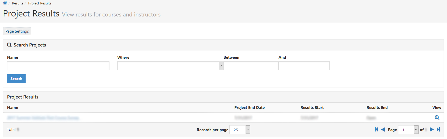Run the project Search
The image size is (447, 139).
coord(16,79)
